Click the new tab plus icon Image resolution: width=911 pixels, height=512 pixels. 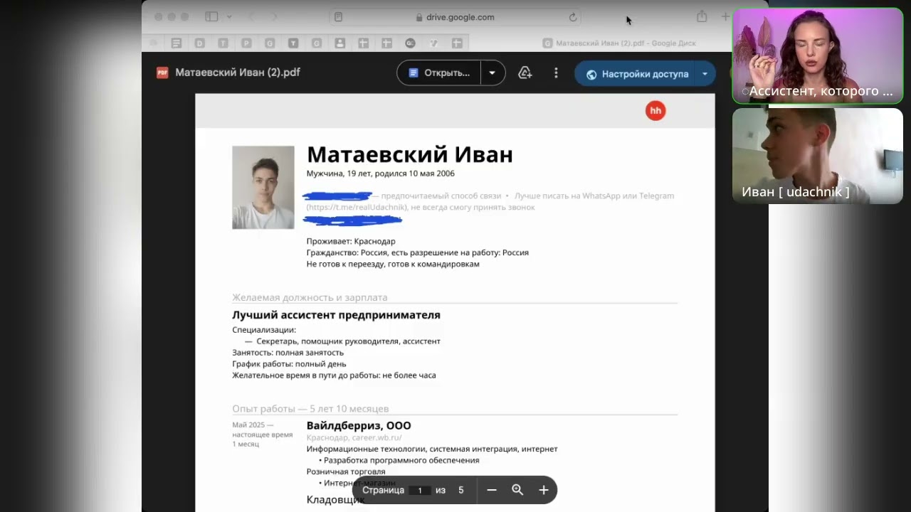click(725, 16)
